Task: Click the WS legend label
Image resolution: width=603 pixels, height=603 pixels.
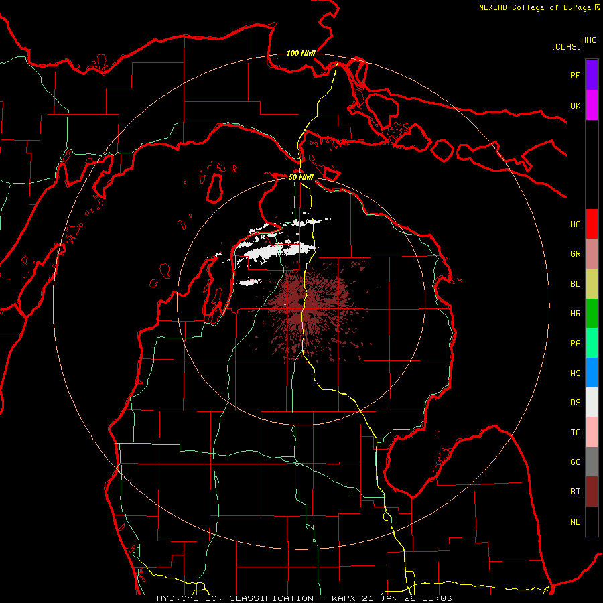Action: [x=575, y=373]
